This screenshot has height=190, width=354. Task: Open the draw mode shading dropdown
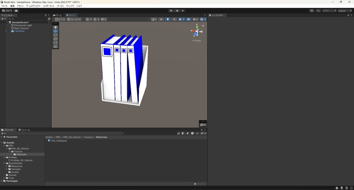coord(154,19)
